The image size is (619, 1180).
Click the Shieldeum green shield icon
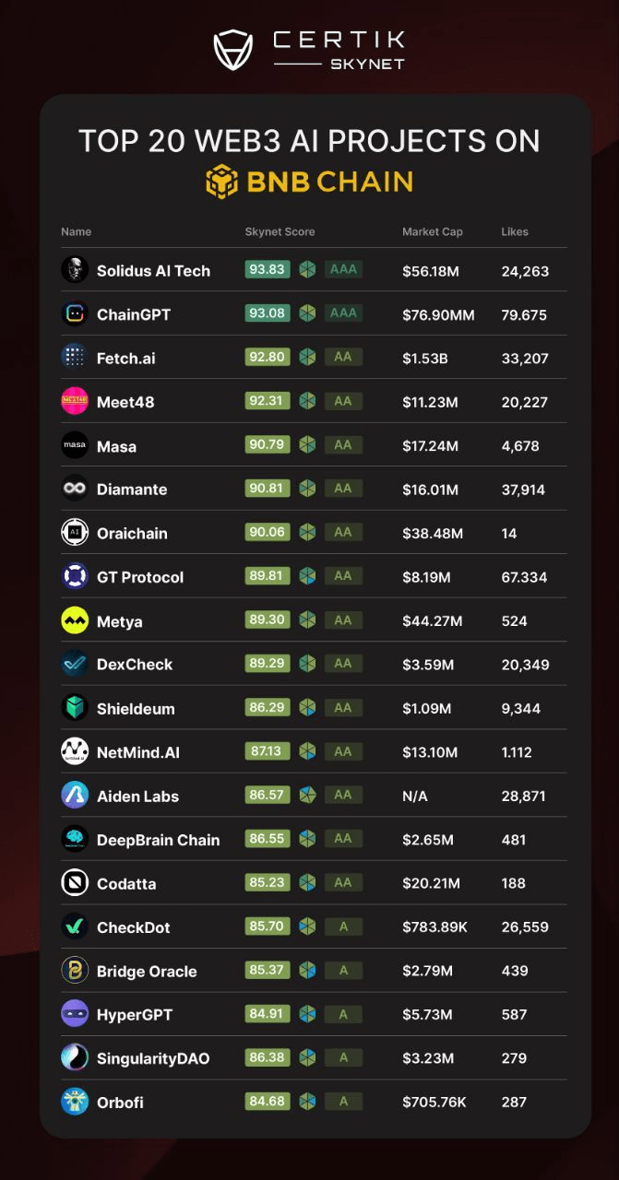pos(75,708)
